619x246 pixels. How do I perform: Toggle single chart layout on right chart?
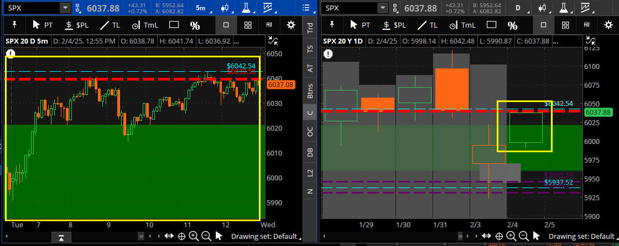point(543,25)
